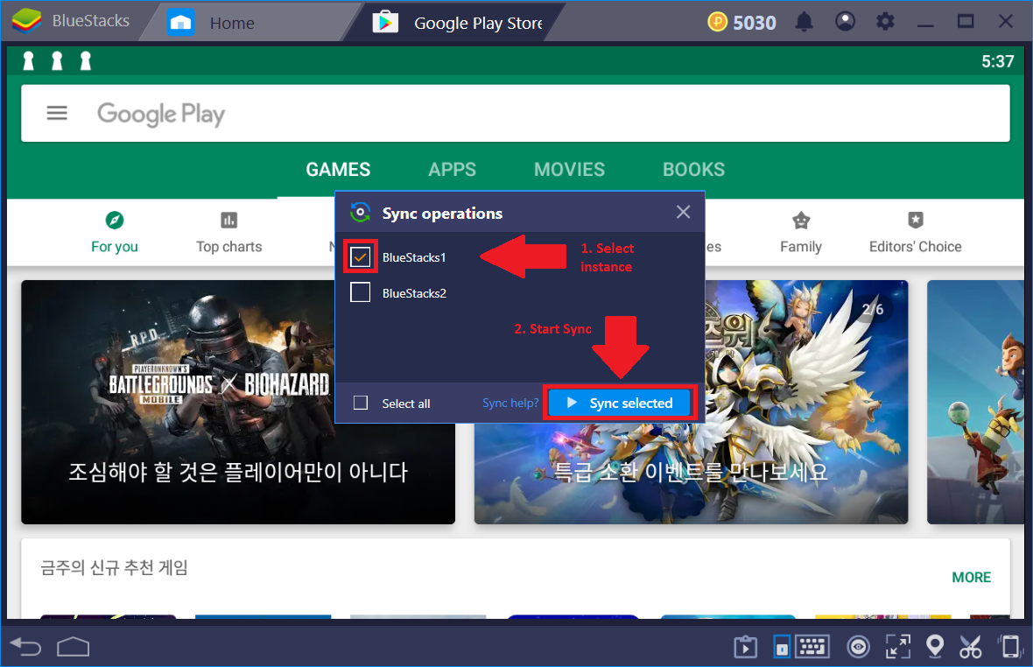Click the BlueStacks1 instance label
The width and height of the screenshot is (1033, 667).
tap(414, 257)
